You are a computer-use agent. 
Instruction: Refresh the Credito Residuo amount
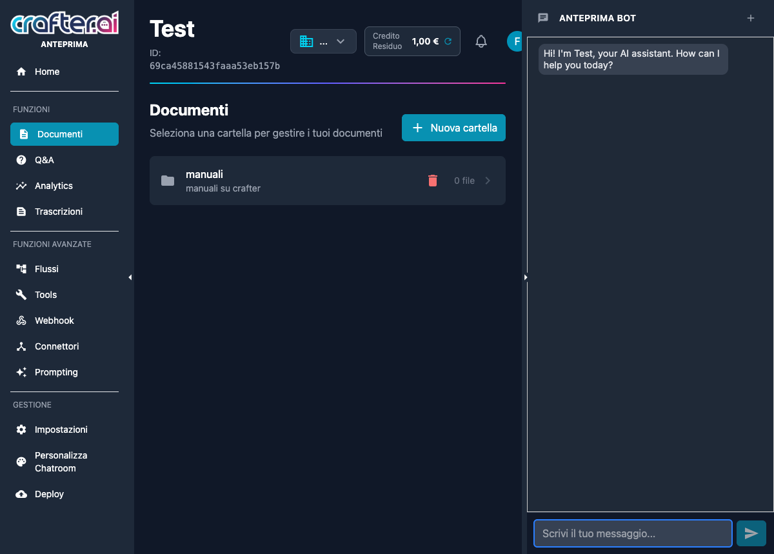(x=448, y=41)
